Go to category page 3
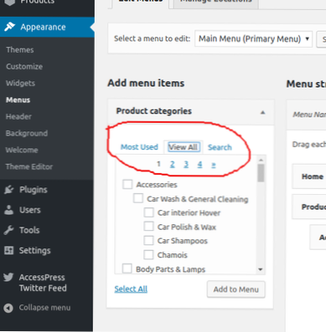Viewport: 326px width, 332px height. 186,164
